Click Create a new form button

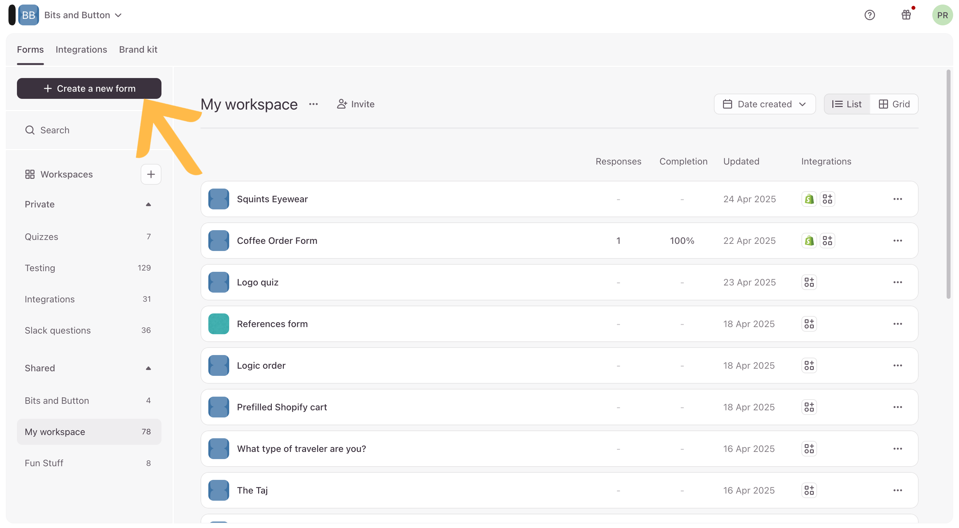click(x=89, y=88)
